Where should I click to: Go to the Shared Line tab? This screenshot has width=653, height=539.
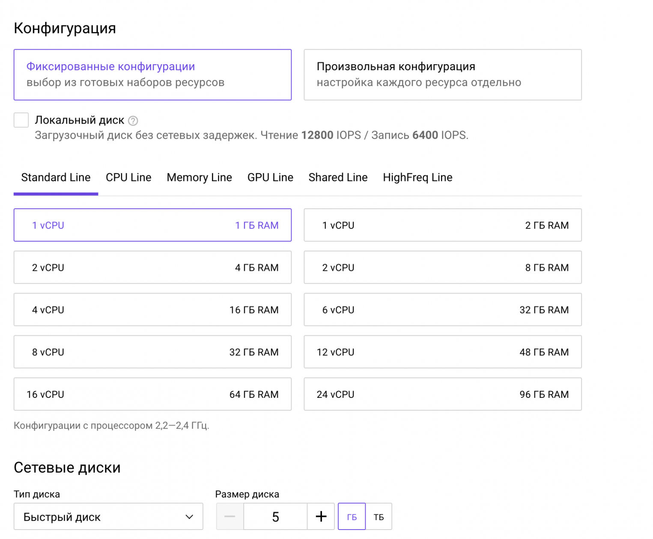pyautogui.click(x=338, y=178)
